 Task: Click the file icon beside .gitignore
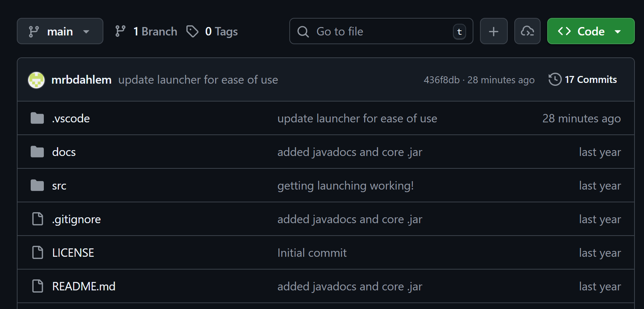37,219
